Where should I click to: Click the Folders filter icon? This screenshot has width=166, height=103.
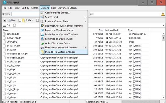click(24, 20)
